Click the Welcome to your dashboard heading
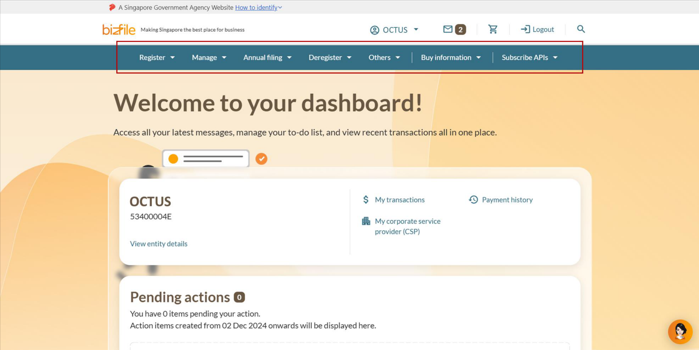 point(268,103)
